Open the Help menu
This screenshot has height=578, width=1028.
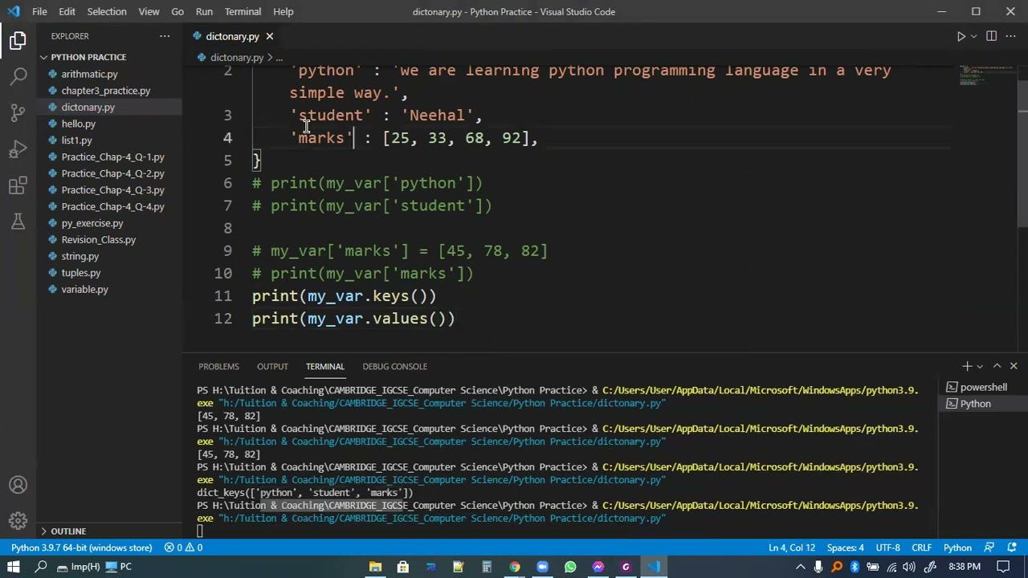pyautogui.click(x=283, y=11)
